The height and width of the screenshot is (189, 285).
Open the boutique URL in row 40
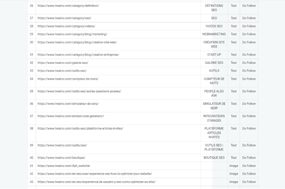point(61,158)
